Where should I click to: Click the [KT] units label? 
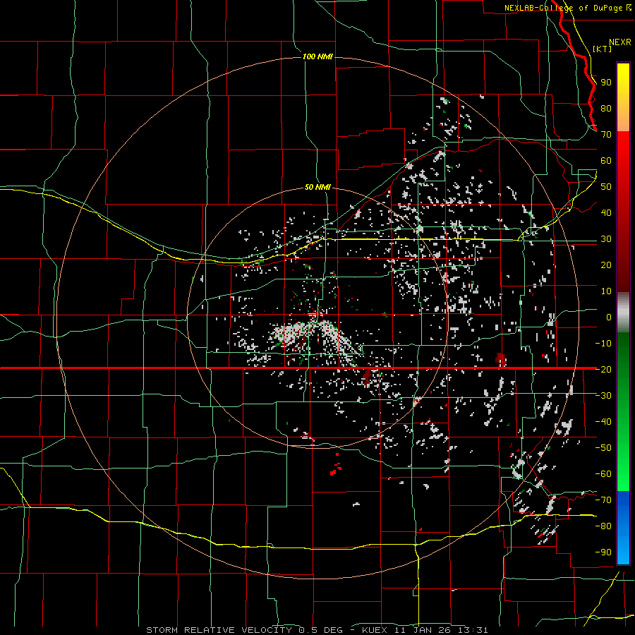point(603,49)
